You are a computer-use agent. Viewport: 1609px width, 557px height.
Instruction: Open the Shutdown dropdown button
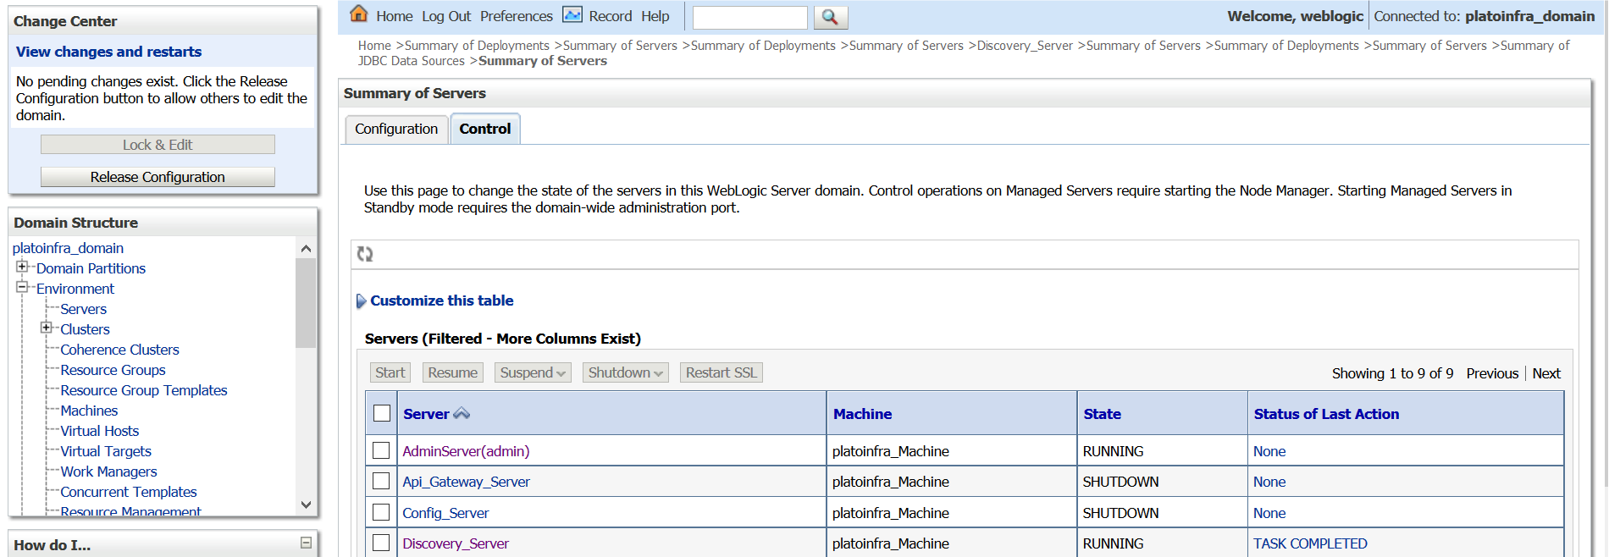[626, 372]
